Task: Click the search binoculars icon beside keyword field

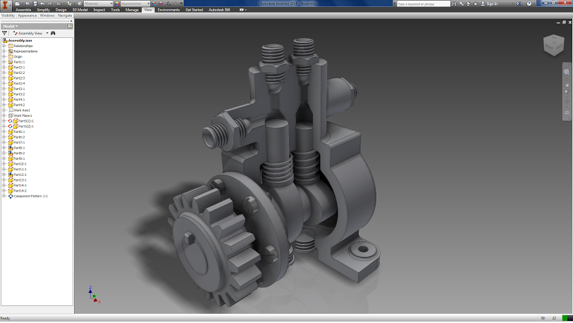Action: tap(454, 4)
